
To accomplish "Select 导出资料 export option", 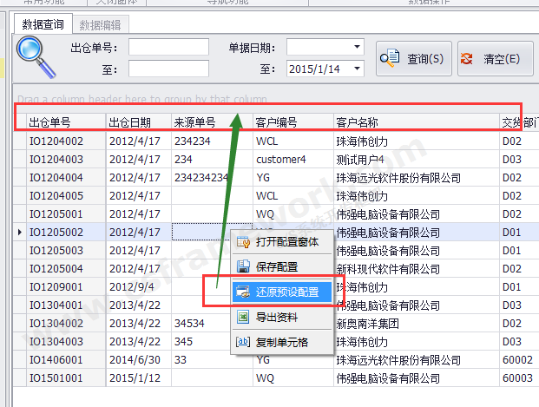I will 277,317.
